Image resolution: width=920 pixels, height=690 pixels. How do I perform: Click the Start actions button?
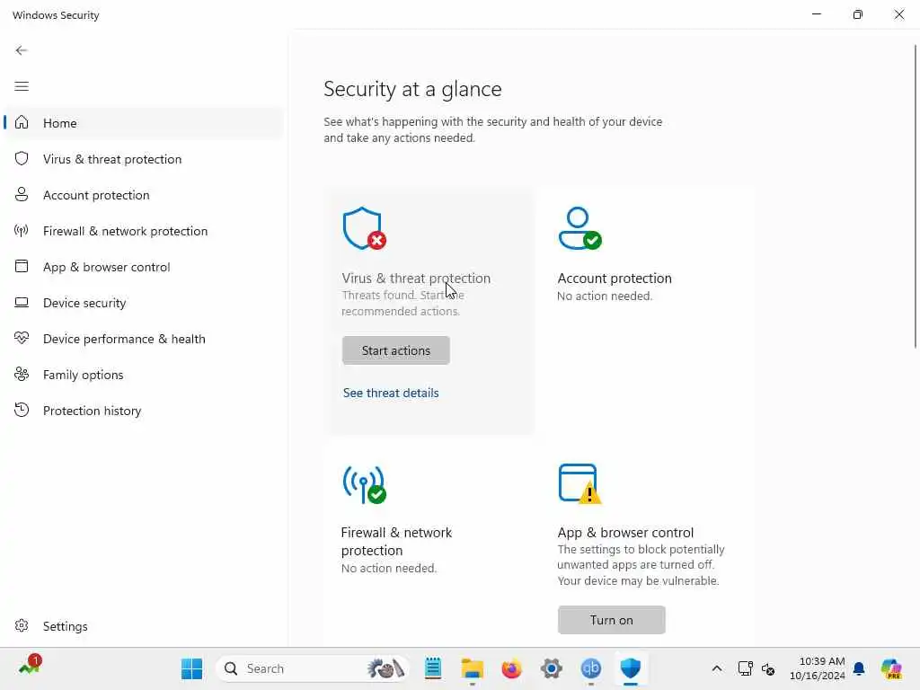(x=396, y=350)
